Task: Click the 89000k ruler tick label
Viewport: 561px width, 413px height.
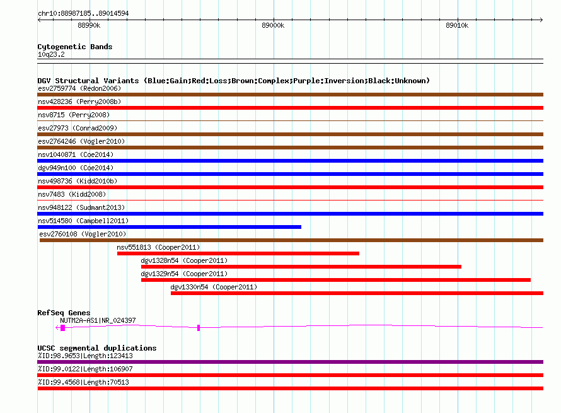Action: tap(273, 25)
